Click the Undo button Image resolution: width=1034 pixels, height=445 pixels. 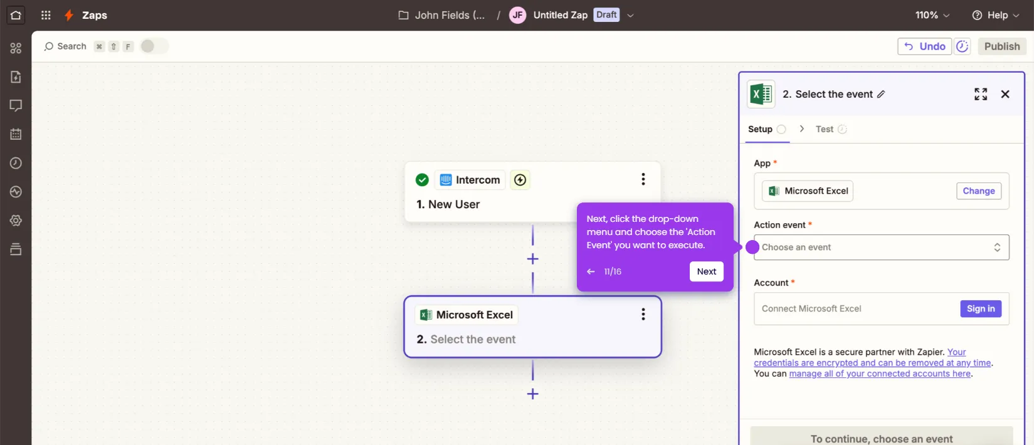pos(925,46)
